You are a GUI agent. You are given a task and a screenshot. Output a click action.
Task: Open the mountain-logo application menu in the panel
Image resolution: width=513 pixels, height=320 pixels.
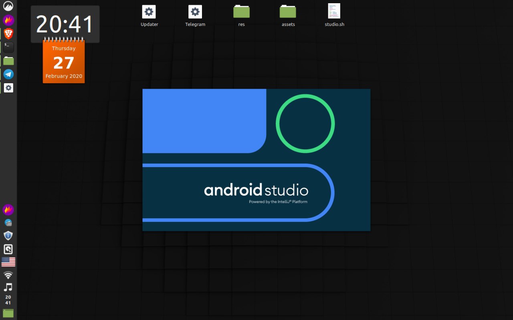tap(8, 6)
